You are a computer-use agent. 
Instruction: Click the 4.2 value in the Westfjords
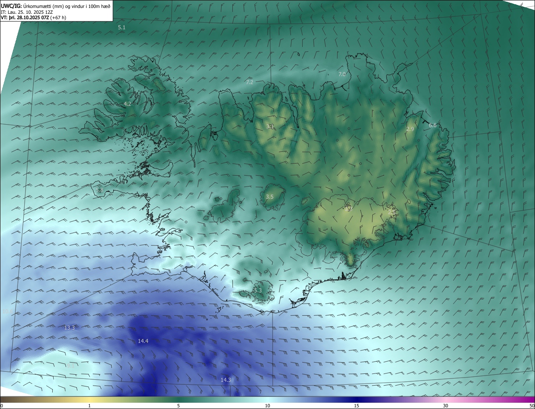[x=127, y=104]
